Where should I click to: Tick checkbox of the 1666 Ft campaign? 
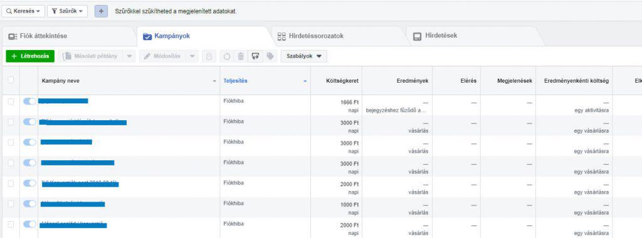(11, 101)
